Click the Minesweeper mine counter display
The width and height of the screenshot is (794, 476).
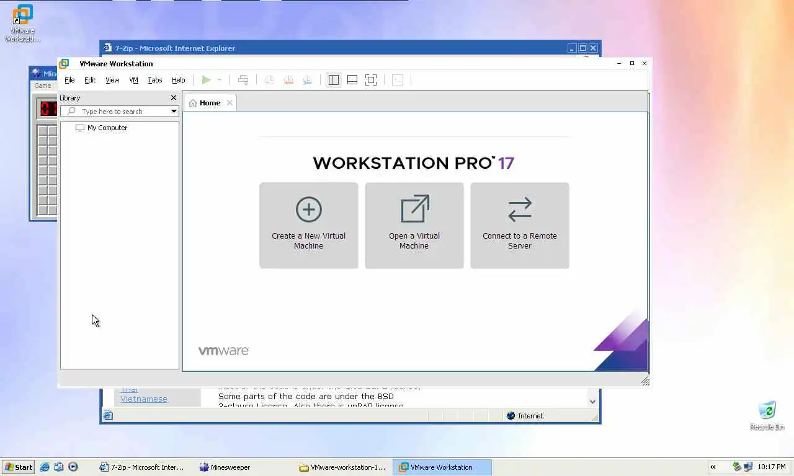pyautogui.click(x=48, y=109)
